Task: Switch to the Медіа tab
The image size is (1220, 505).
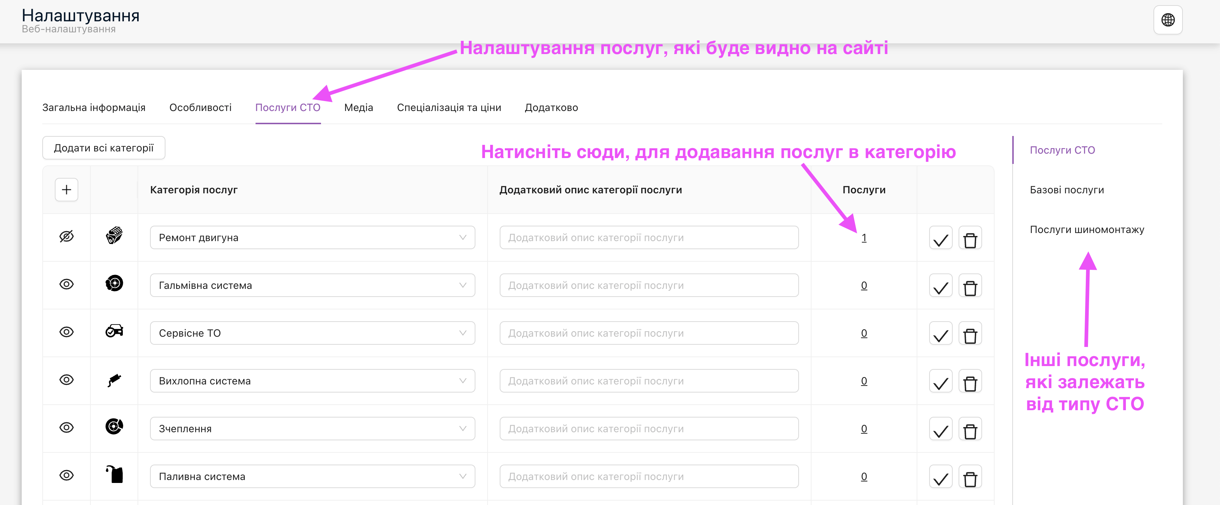Action: point(358,107)
